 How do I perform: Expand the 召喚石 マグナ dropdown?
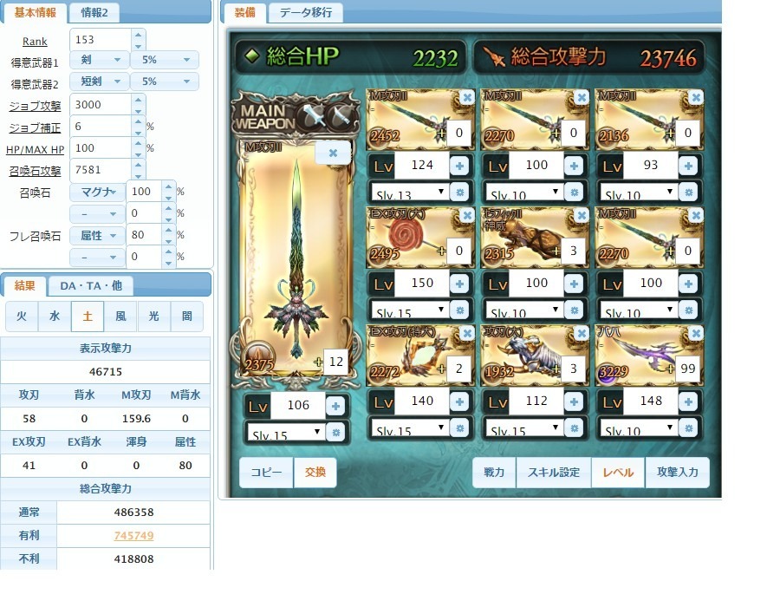97,192
